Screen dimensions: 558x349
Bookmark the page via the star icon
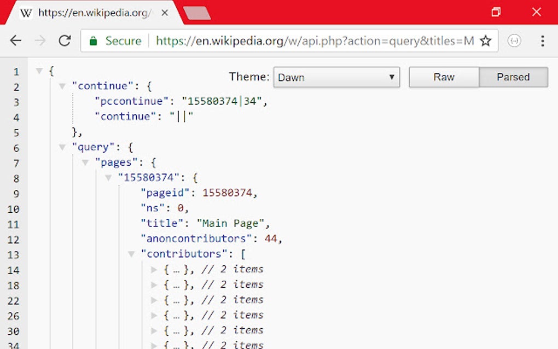pyautogui.click(x=486, y=40)
